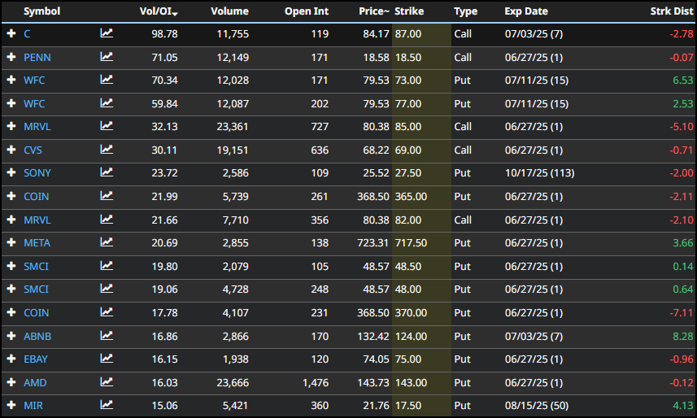This screenshot has height=418, width=697.
Task: Open the chart icon for PENN
Action: [x=107, y=56]
